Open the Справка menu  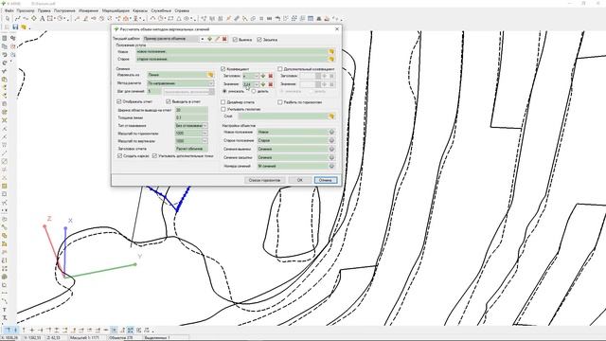(182, 10)
